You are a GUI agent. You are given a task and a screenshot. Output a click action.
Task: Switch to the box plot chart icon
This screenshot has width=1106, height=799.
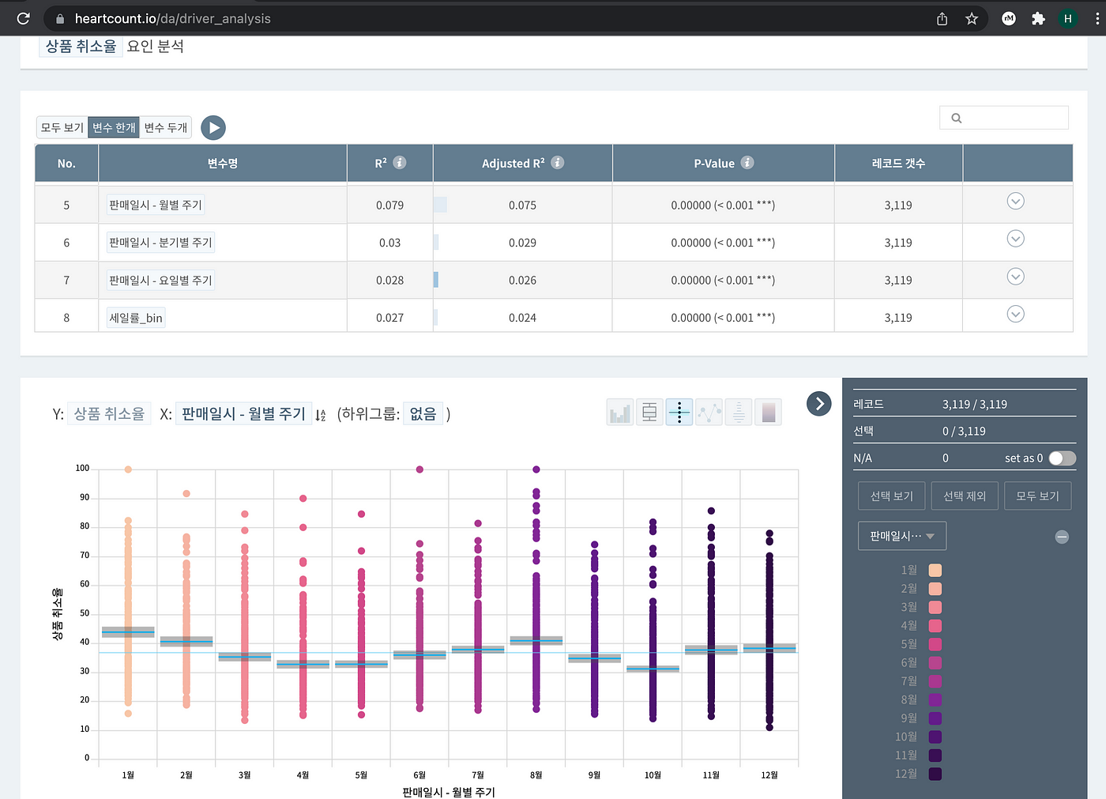pyautogui.click(x=649, y=413)
